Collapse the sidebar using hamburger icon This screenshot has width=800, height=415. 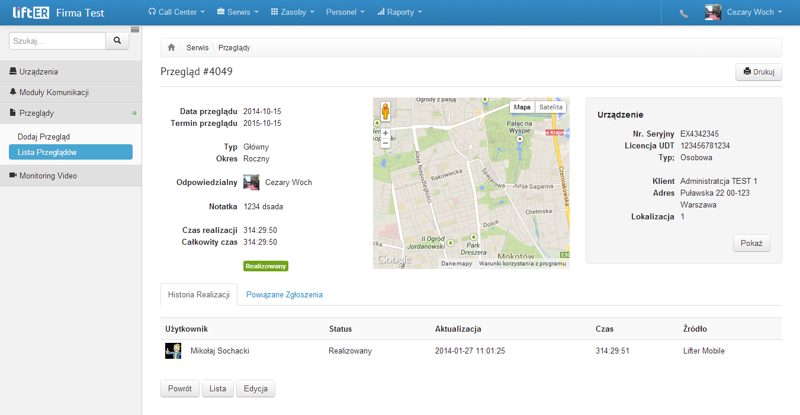click(135, 30)
